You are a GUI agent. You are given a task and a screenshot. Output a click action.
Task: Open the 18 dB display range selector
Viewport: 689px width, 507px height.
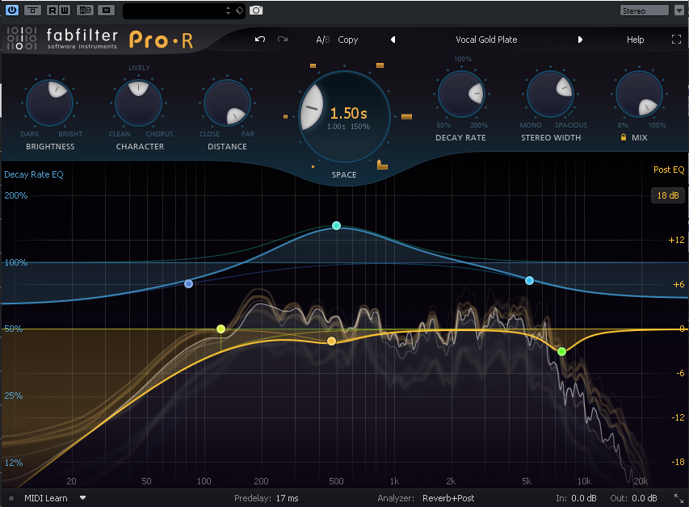(667, 195)
